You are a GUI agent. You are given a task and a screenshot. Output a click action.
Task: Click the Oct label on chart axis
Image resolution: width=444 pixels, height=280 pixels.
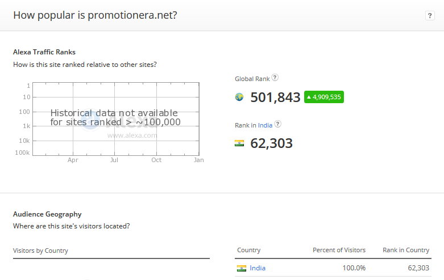coord(156,160)
